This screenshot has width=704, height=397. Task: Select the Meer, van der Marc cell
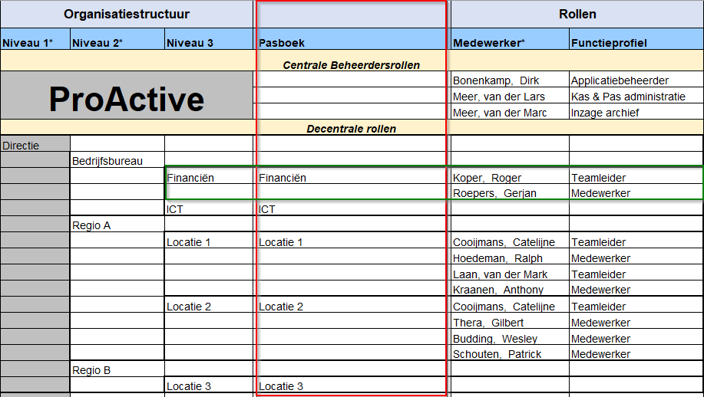(x=510, y=112)
